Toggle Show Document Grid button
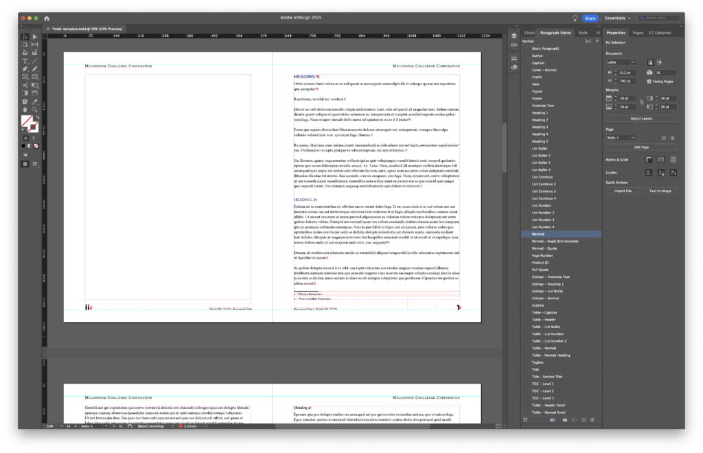703x453 pixels. coord(673,159)
